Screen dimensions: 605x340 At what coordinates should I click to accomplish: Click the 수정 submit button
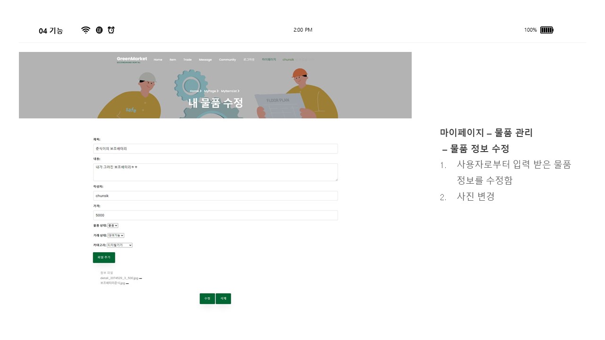pyautogui.click(x=207, y=298)
